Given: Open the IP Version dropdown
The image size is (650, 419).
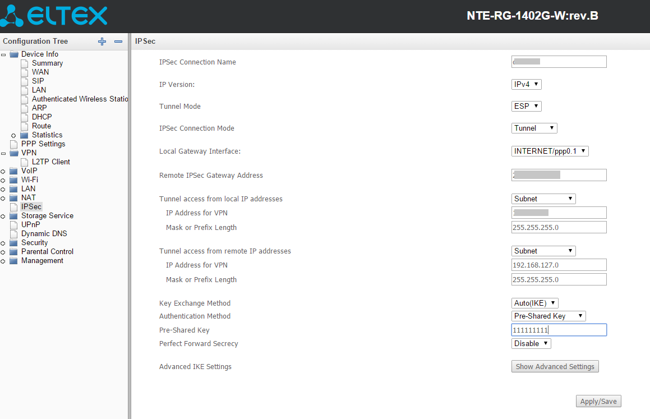Looking at the screenshot, I should [x=526, y=84].
